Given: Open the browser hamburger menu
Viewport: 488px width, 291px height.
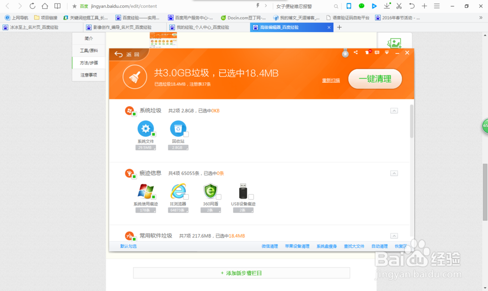Looking at the screenshot, I should [437, 6].
